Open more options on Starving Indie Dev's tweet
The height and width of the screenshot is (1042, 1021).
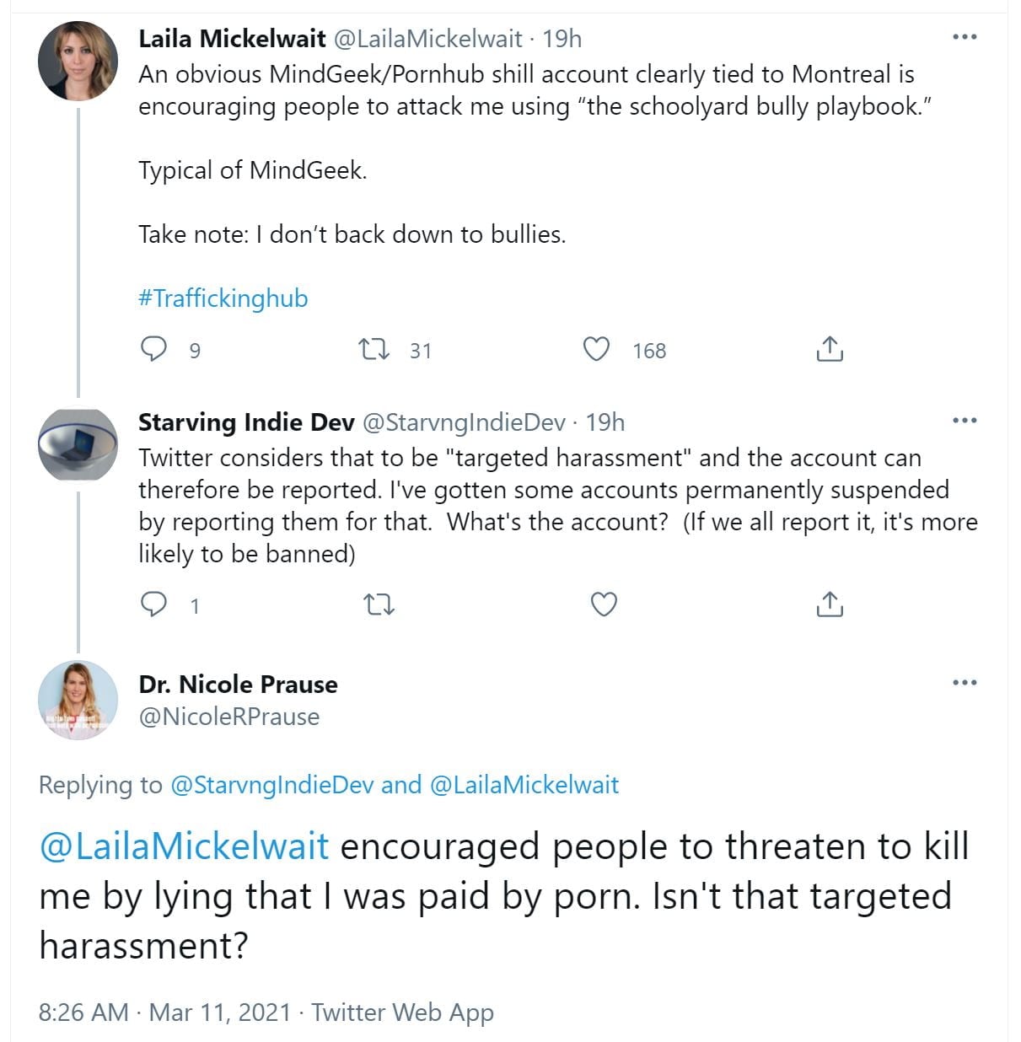964,420
